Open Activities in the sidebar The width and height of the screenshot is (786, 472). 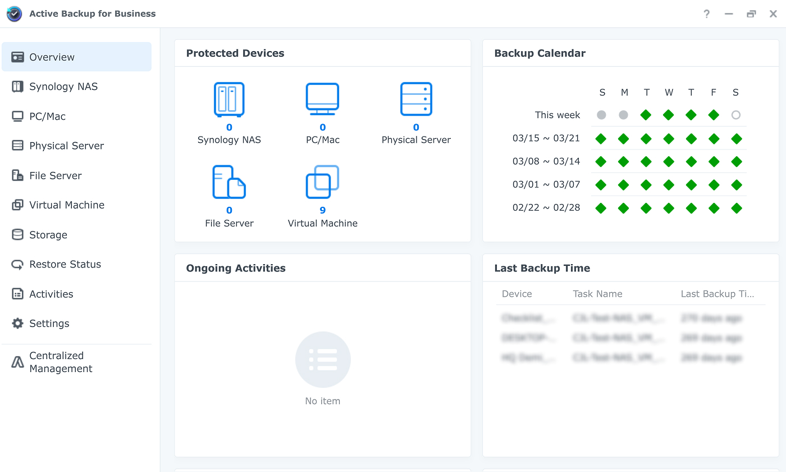tap(51, 294)
